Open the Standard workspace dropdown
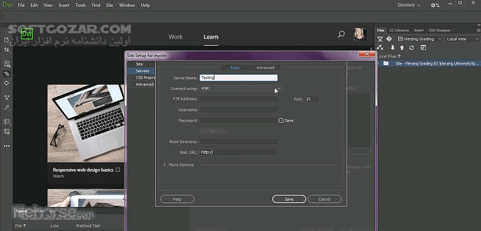This screenshot has width=481, height=231. tap(409, 5)
